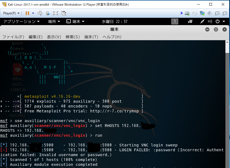Click the 端末 window title bar text
This screenshot has height=168, width=230.
click(x=114, y=29)
